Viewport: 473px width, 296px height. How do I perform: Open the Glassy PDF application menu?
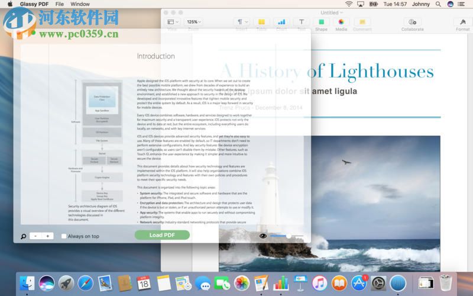34,4
